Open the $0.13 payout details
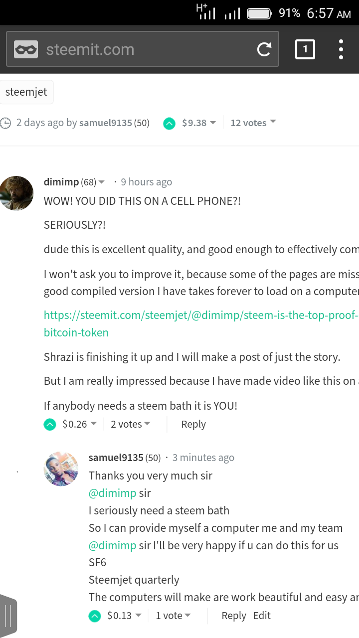Viewport: 359px width, 638px height. coord(124,616)
